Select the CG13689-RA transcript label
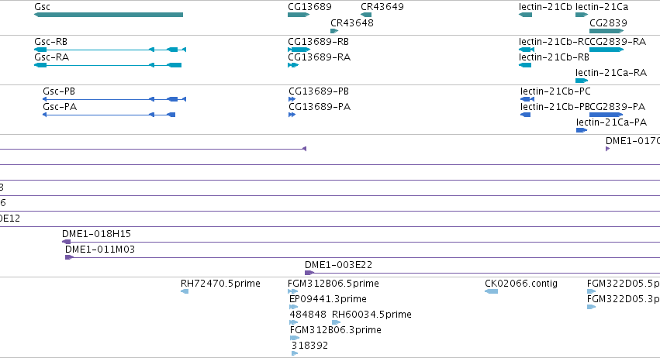 tap(320, 57)
